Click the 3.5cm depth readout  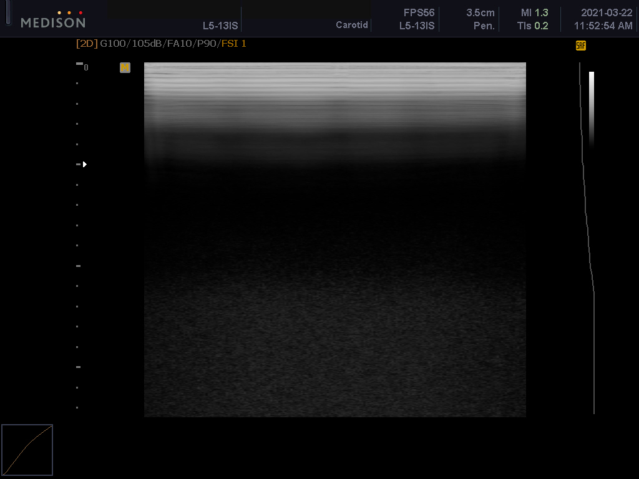pyautogui.click(x=480, y=12)
